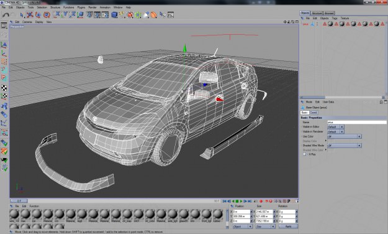Select the rubber material sphere

coord(218,214)
